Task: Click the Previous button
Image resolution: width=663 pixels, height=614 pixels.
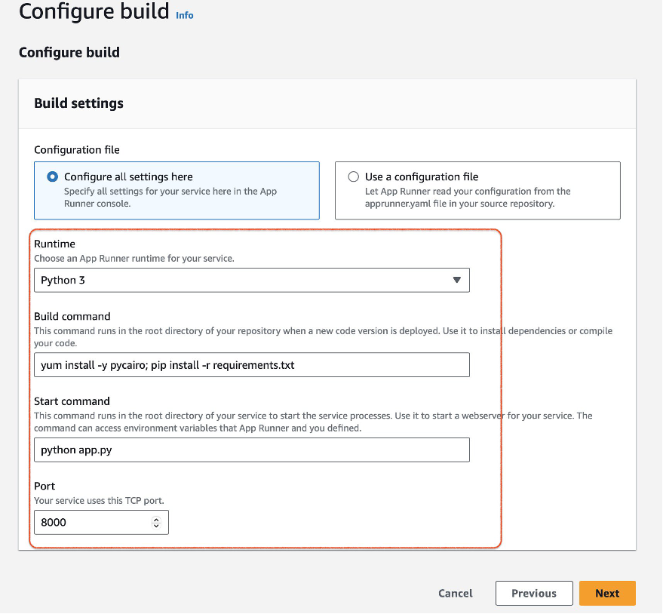Action: click(534, 593)
